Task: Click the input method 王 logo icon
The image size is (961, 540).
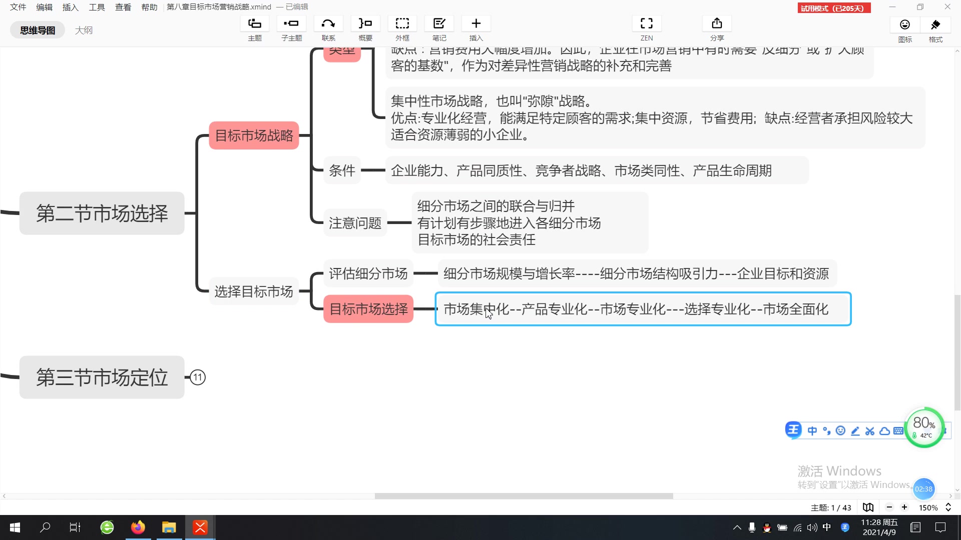Action: [x=793, y=430]
